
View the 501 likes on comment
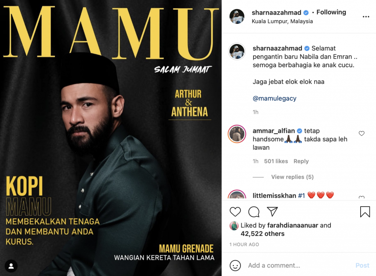click(276, 161)
